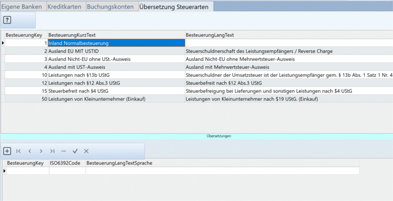Screen dimensions: 393x201
Task: Click key cell with value 12
Action: click(x=26, y=83)
